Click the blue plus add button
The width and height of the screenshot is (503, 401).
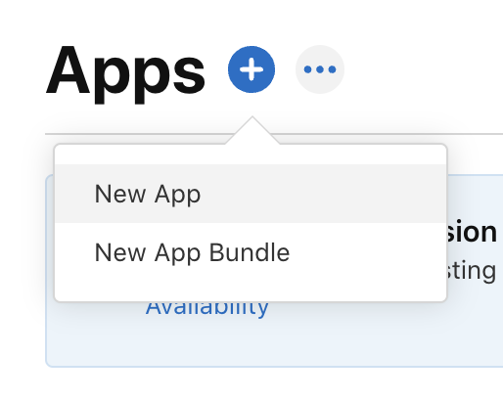click(x=251, y=69)
